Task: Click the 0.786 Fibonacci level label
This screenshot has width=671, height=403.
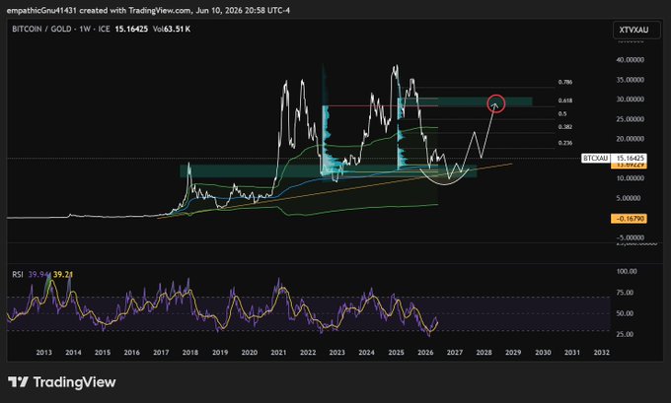Action: pyautogui.click(x=565, y=82)
